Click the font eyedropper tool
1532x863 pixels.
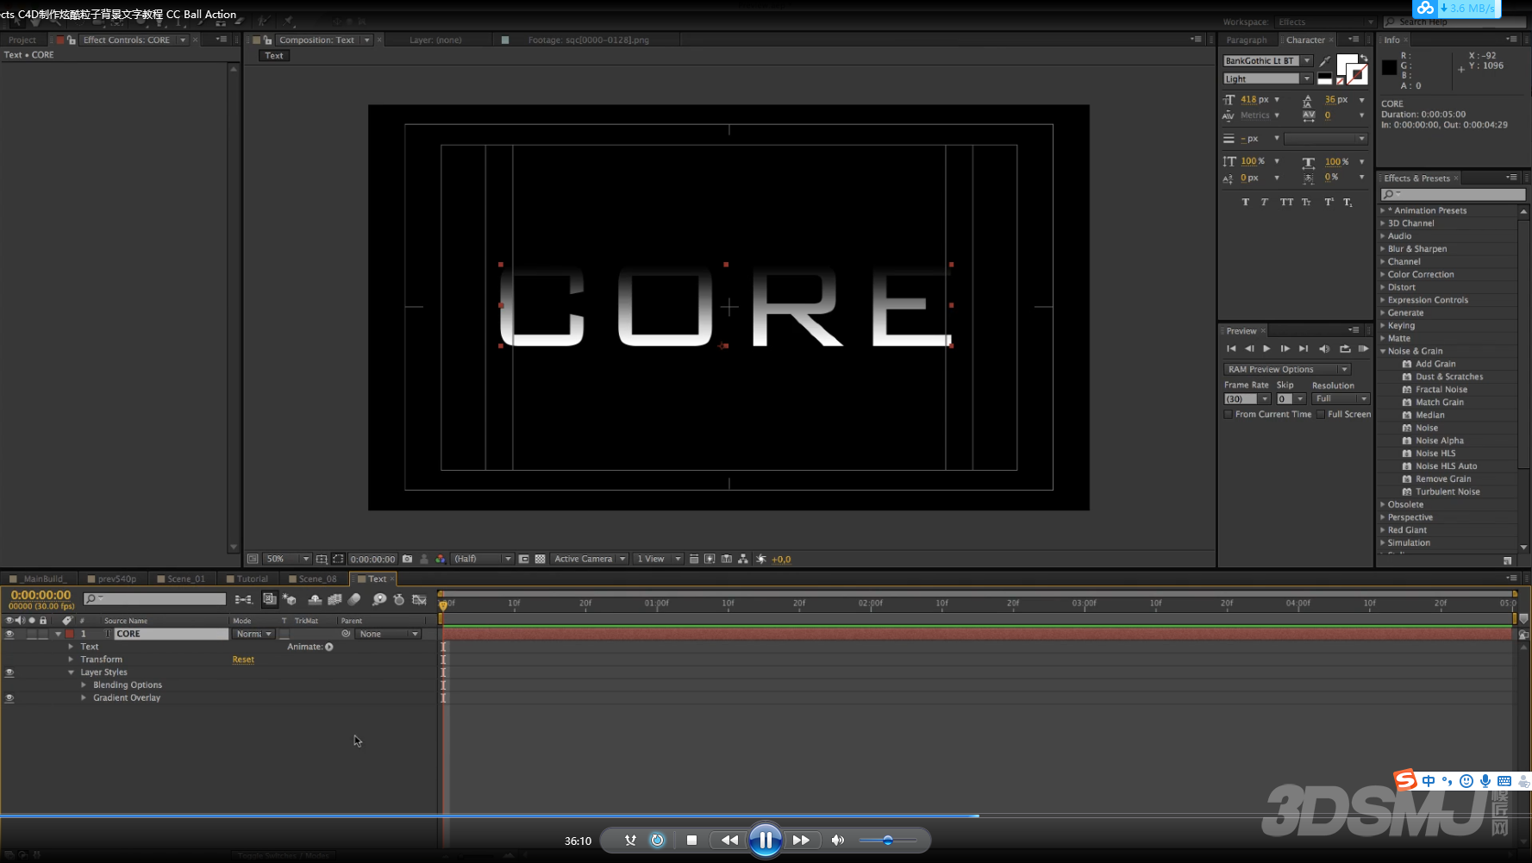tap(1325, 61)
